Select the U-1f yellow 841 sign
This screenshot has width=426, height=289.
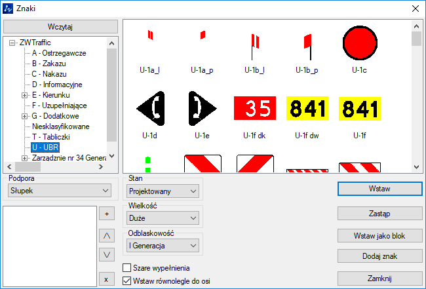click(x=358, y=107)
